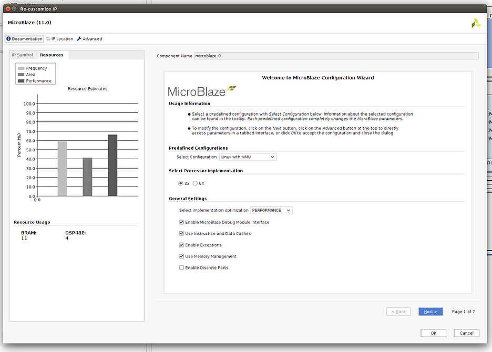Uncheck Use Memory Management option
This screenshot has width=492, height=352.
pyautogui.click(x=182, y=256)
